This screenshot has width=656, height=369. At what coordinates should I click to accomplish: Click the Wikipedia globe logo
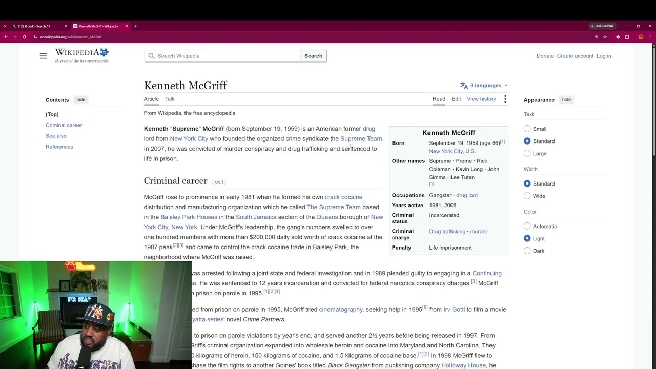tap(82, 55)
